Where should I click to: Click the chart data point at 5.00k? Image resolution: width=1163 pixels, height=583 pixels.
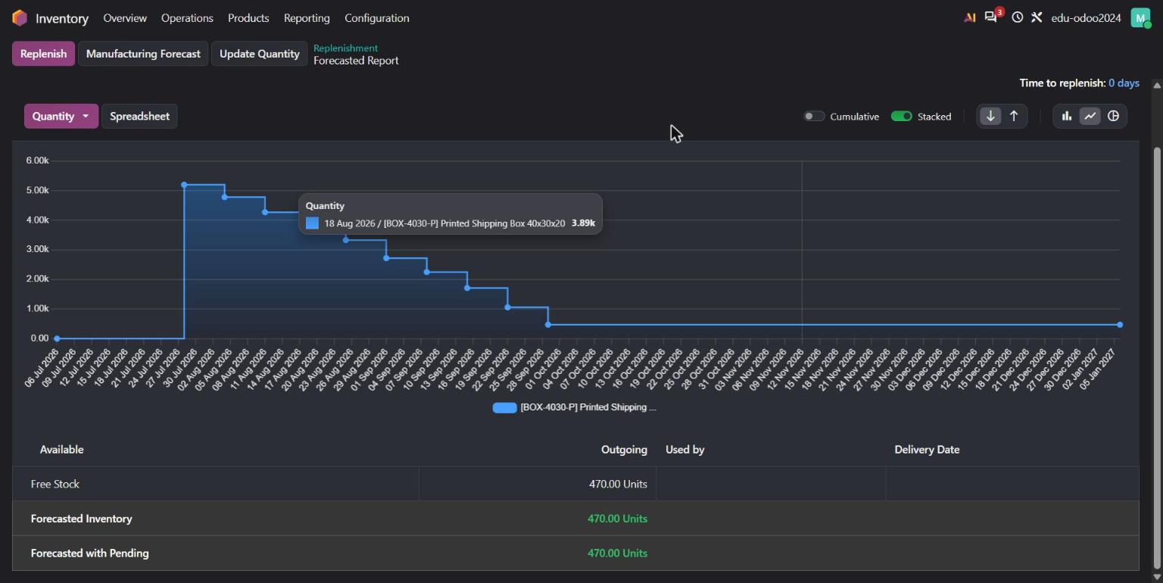(x=184, y=185)
